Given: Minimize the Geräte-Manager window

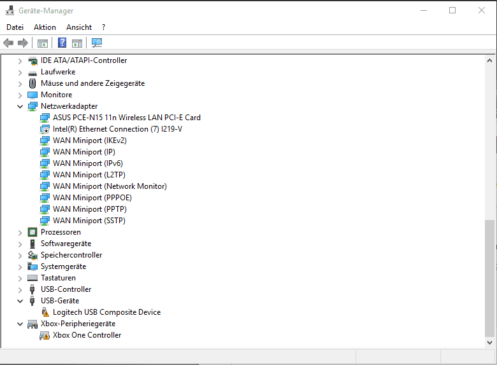Looking at the screenshot, I should 424,10.
